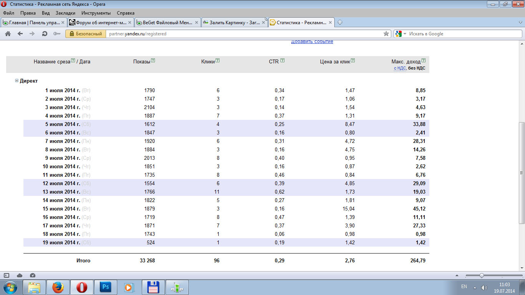Launch Firefox from the taskbar
The height and width of the screenshot is (295, 525).
click(x=58, y=287)
